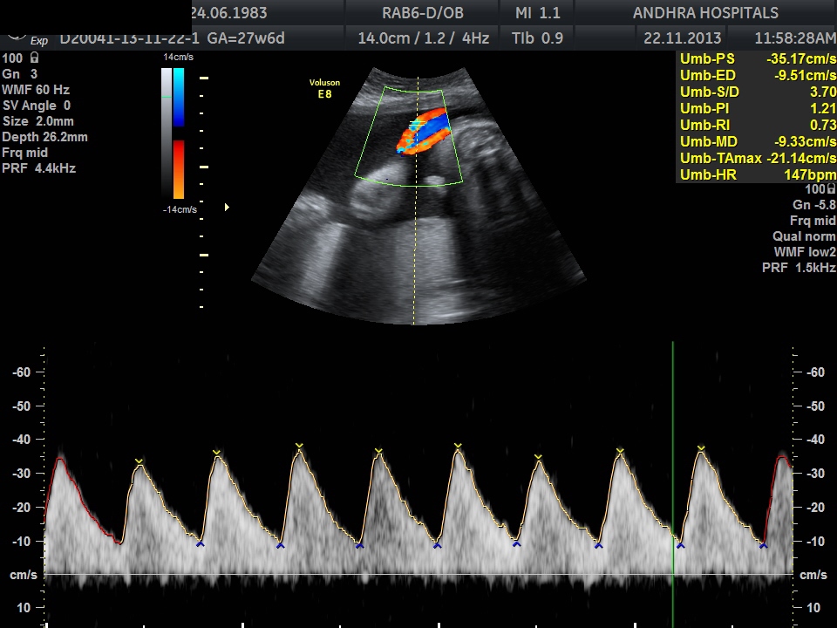The image size is (837, 628).
Task: Click the color Doppler flow in ROI box
Action: [x=422, y=133]
